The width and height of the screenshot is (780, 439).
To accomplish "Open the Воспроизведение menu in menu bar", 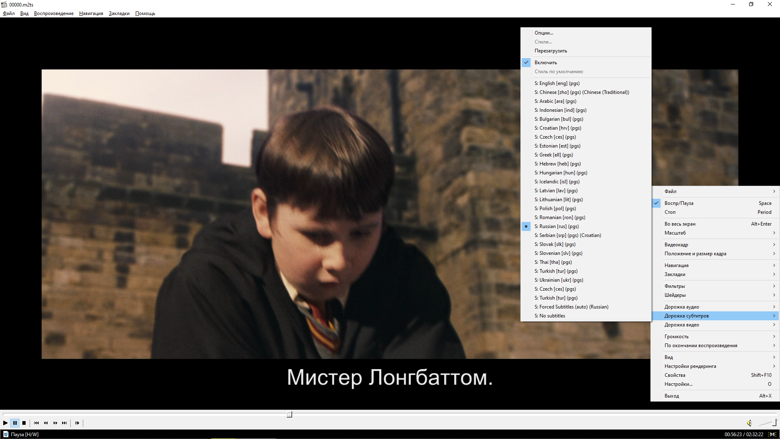I will coord(54,13).
